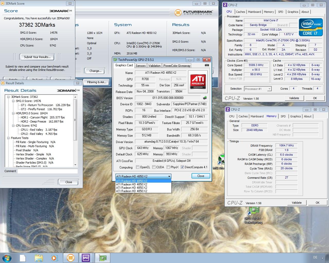329x263 pixels.
Task: Collapse the 3DMark Score: 37362 tree node
Action: (8, 97)
